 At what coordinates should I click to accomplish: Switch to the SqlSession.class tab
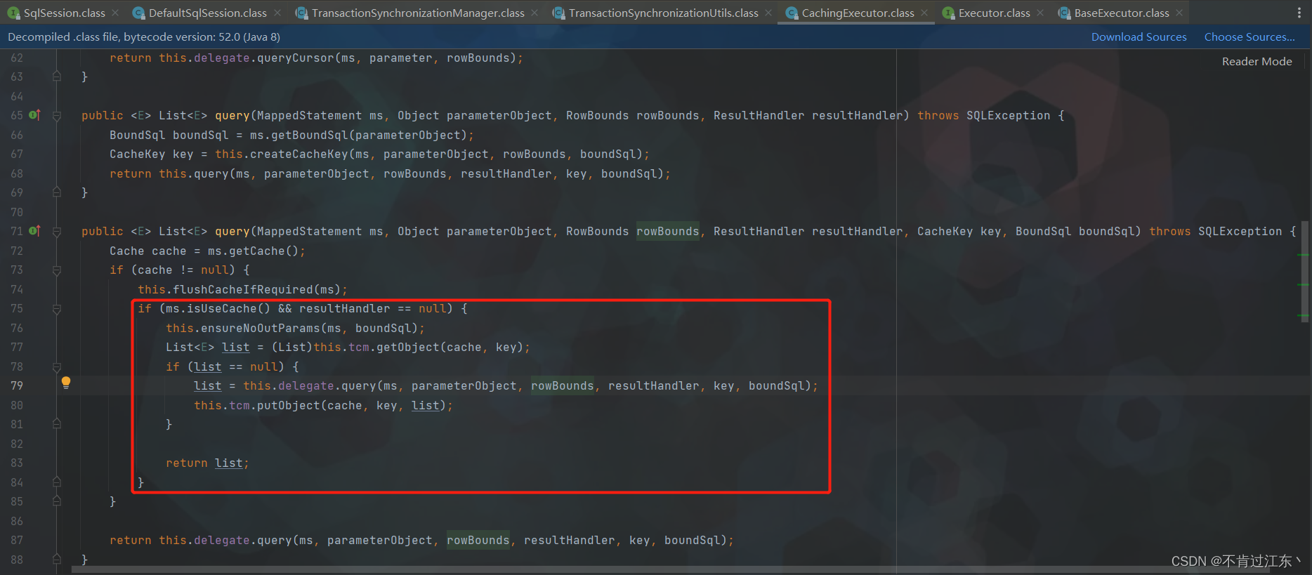64,13
